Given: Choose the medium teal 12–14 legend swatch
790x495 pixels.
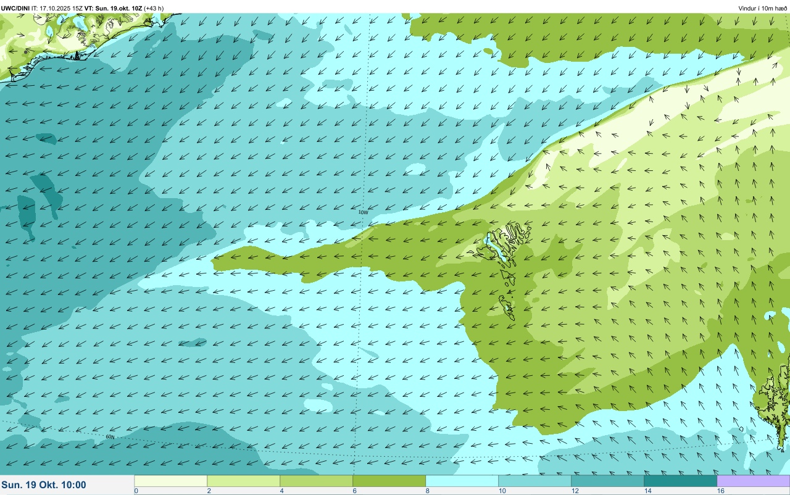Looking at the screenshot, I should 607,481.
